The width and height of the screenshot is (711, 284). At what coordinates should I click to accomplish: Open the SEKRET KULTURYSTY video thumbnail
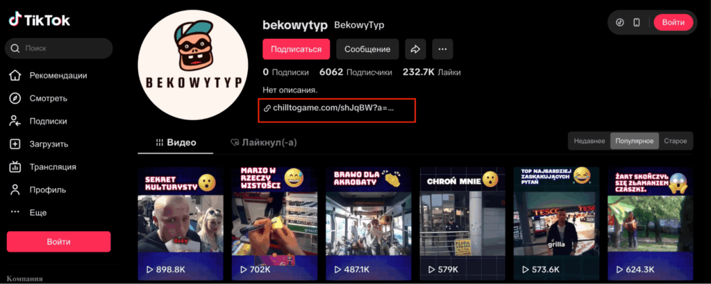[x=181, y=224]
